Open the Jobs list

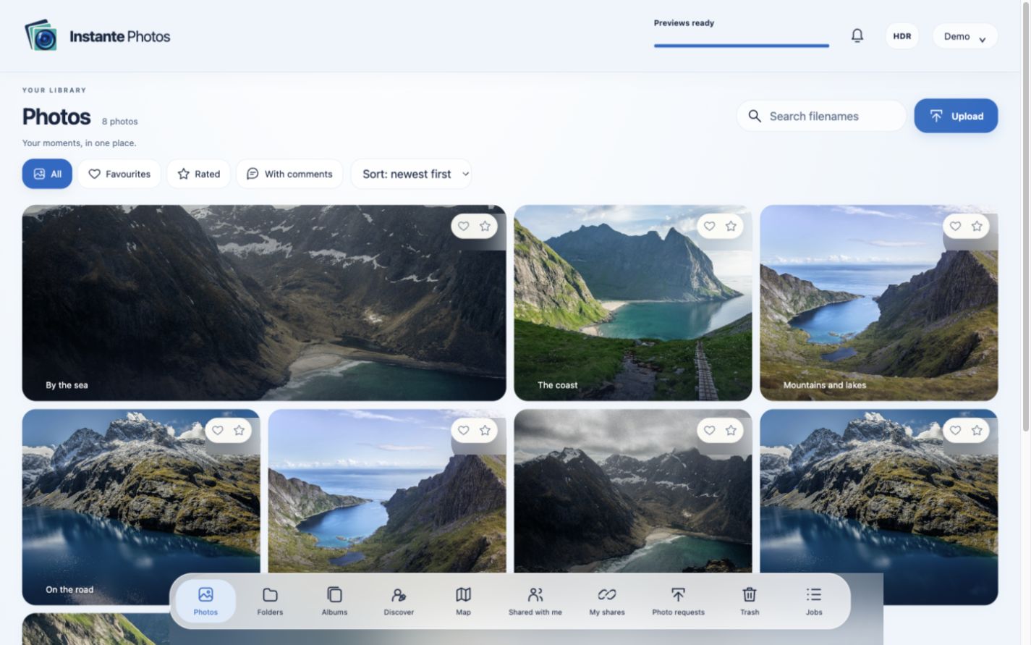tap(814, 601)
